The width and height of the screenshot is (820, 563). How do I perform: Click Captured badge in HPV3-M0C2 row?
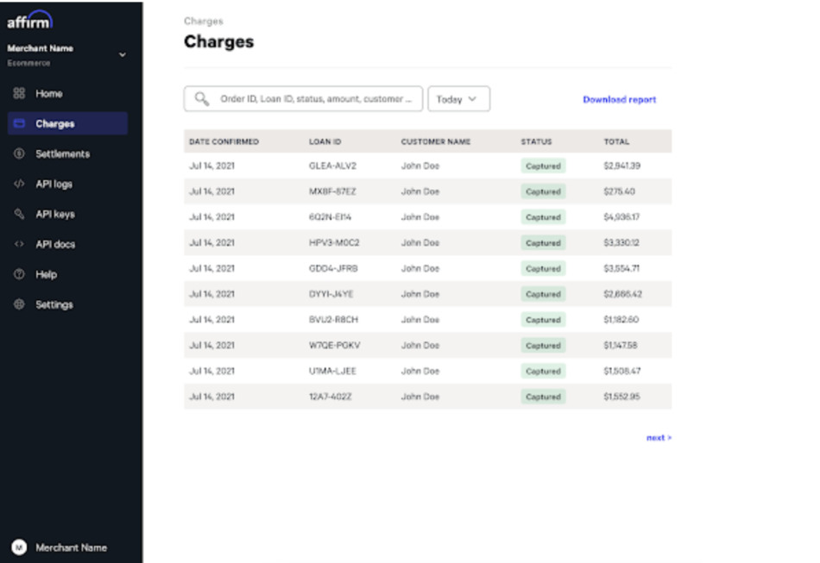coord(543,242)
